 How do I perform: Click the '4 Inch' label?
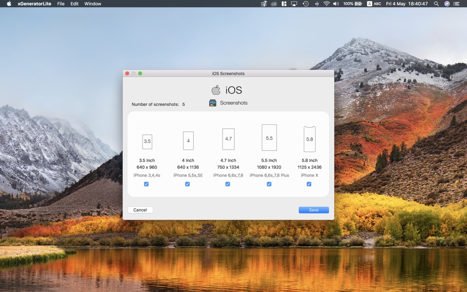[x=188, y=160]
